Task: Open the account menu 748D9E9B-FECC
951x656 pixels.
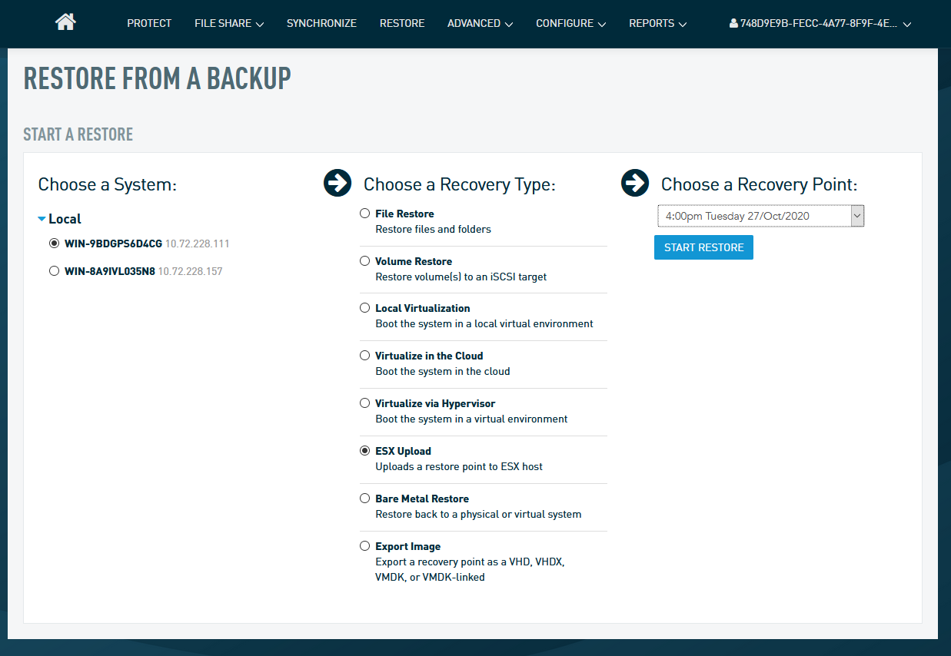Action: click(820, 24)
